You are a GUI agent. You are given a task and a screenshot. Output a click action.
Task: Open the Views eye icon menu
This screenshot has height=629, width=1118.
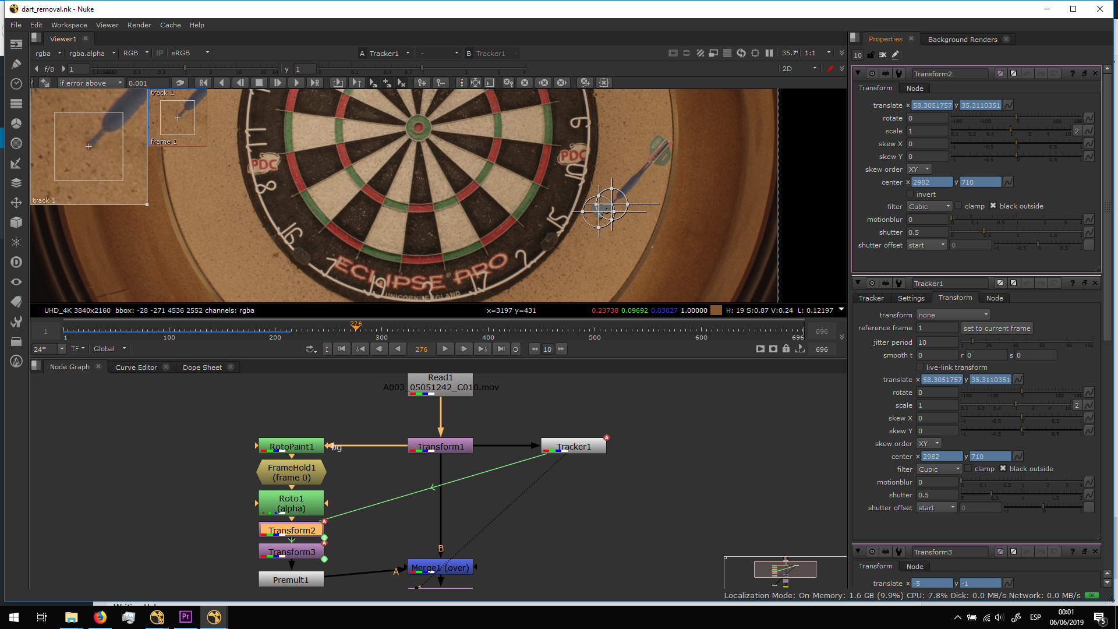click(16, 282)
